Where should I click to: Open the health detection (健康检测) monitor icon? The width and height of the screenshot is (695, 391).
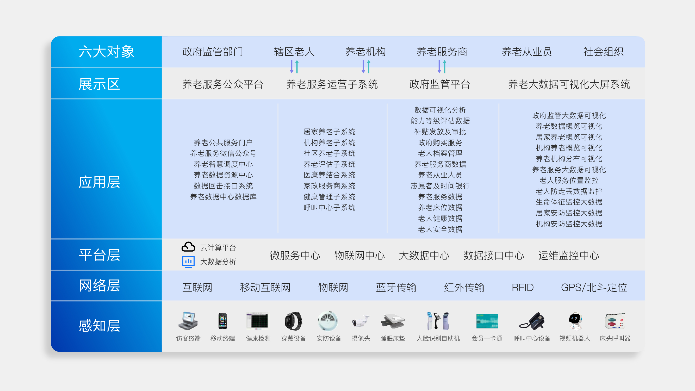(x=258, y=321)
